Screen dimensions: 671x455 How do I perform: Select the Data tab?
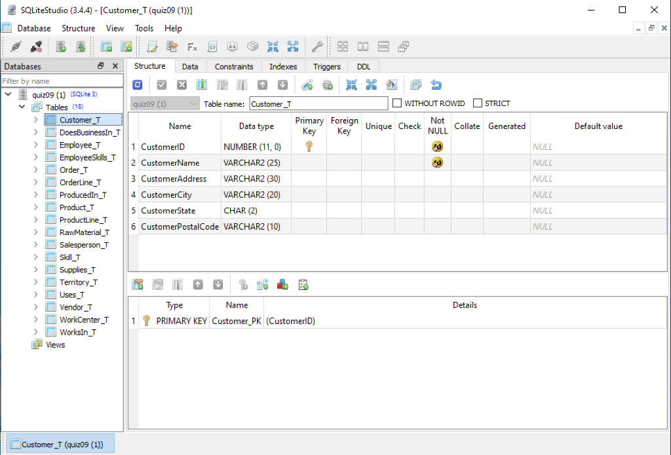(188, 66)
